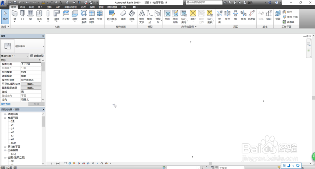Click the 设置 work plane set icon
The height and width of the screenshot is (169, 315).
[278, 15]
